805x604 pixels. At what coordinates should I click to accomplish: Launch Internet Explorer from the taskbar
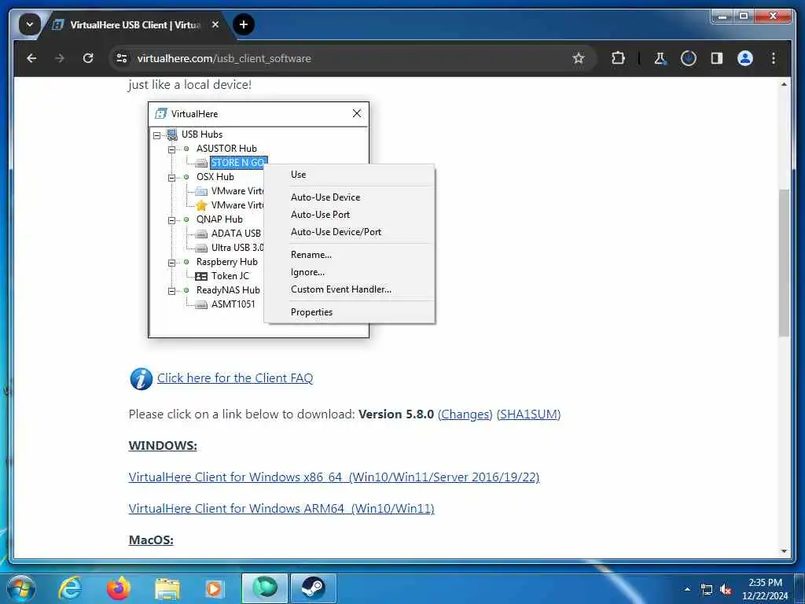coord(70,588)
